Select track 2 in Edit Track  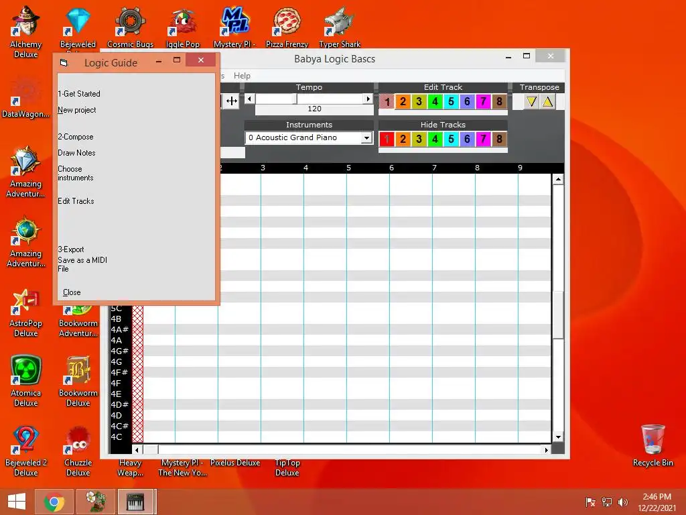403,102
